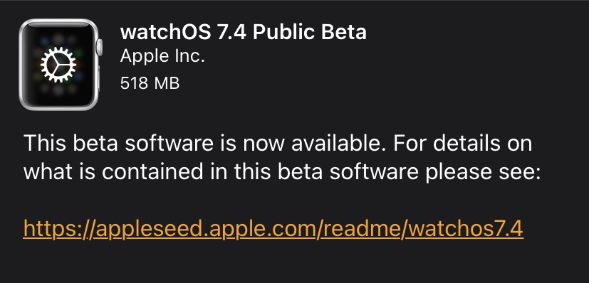Click the For details on text
This screenshot has width=589, height=283.
(463, 143)
